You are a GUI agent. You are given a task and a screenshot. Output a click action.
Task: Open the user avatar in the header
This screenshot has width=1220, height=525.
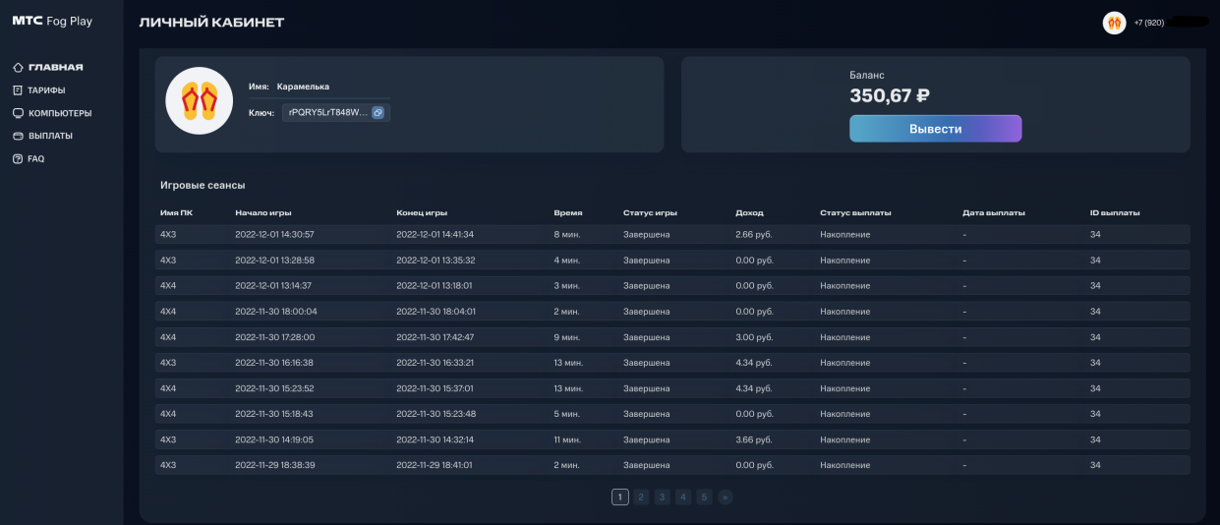click(x=1114, y=23)
